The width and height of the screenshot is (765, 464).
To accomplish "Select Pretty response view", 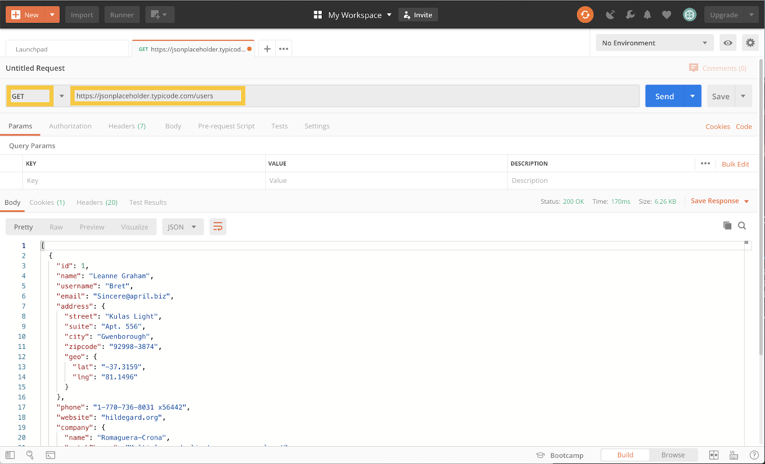I will (x=23, y=227).
